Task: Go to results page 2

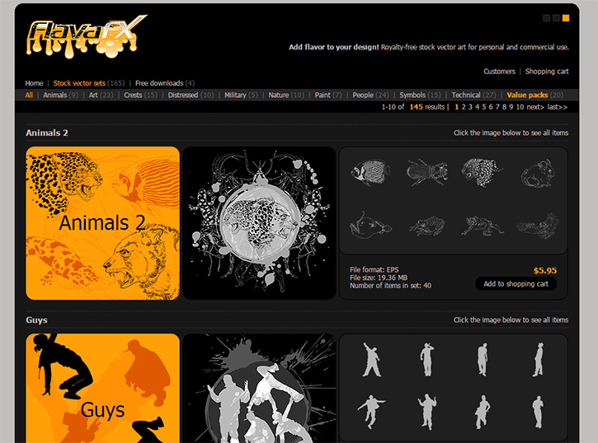Action: point(464,107)
